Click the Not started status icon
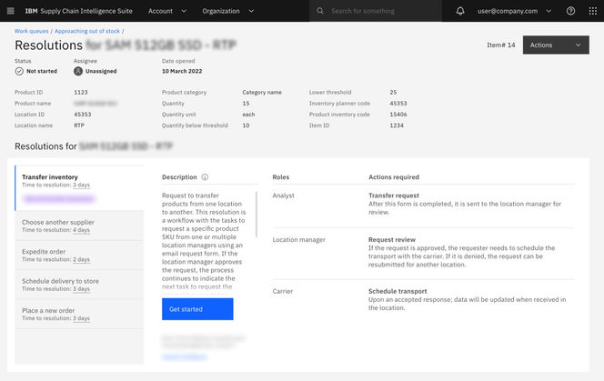This screenshot has height=381, width=604. (19, 71)
